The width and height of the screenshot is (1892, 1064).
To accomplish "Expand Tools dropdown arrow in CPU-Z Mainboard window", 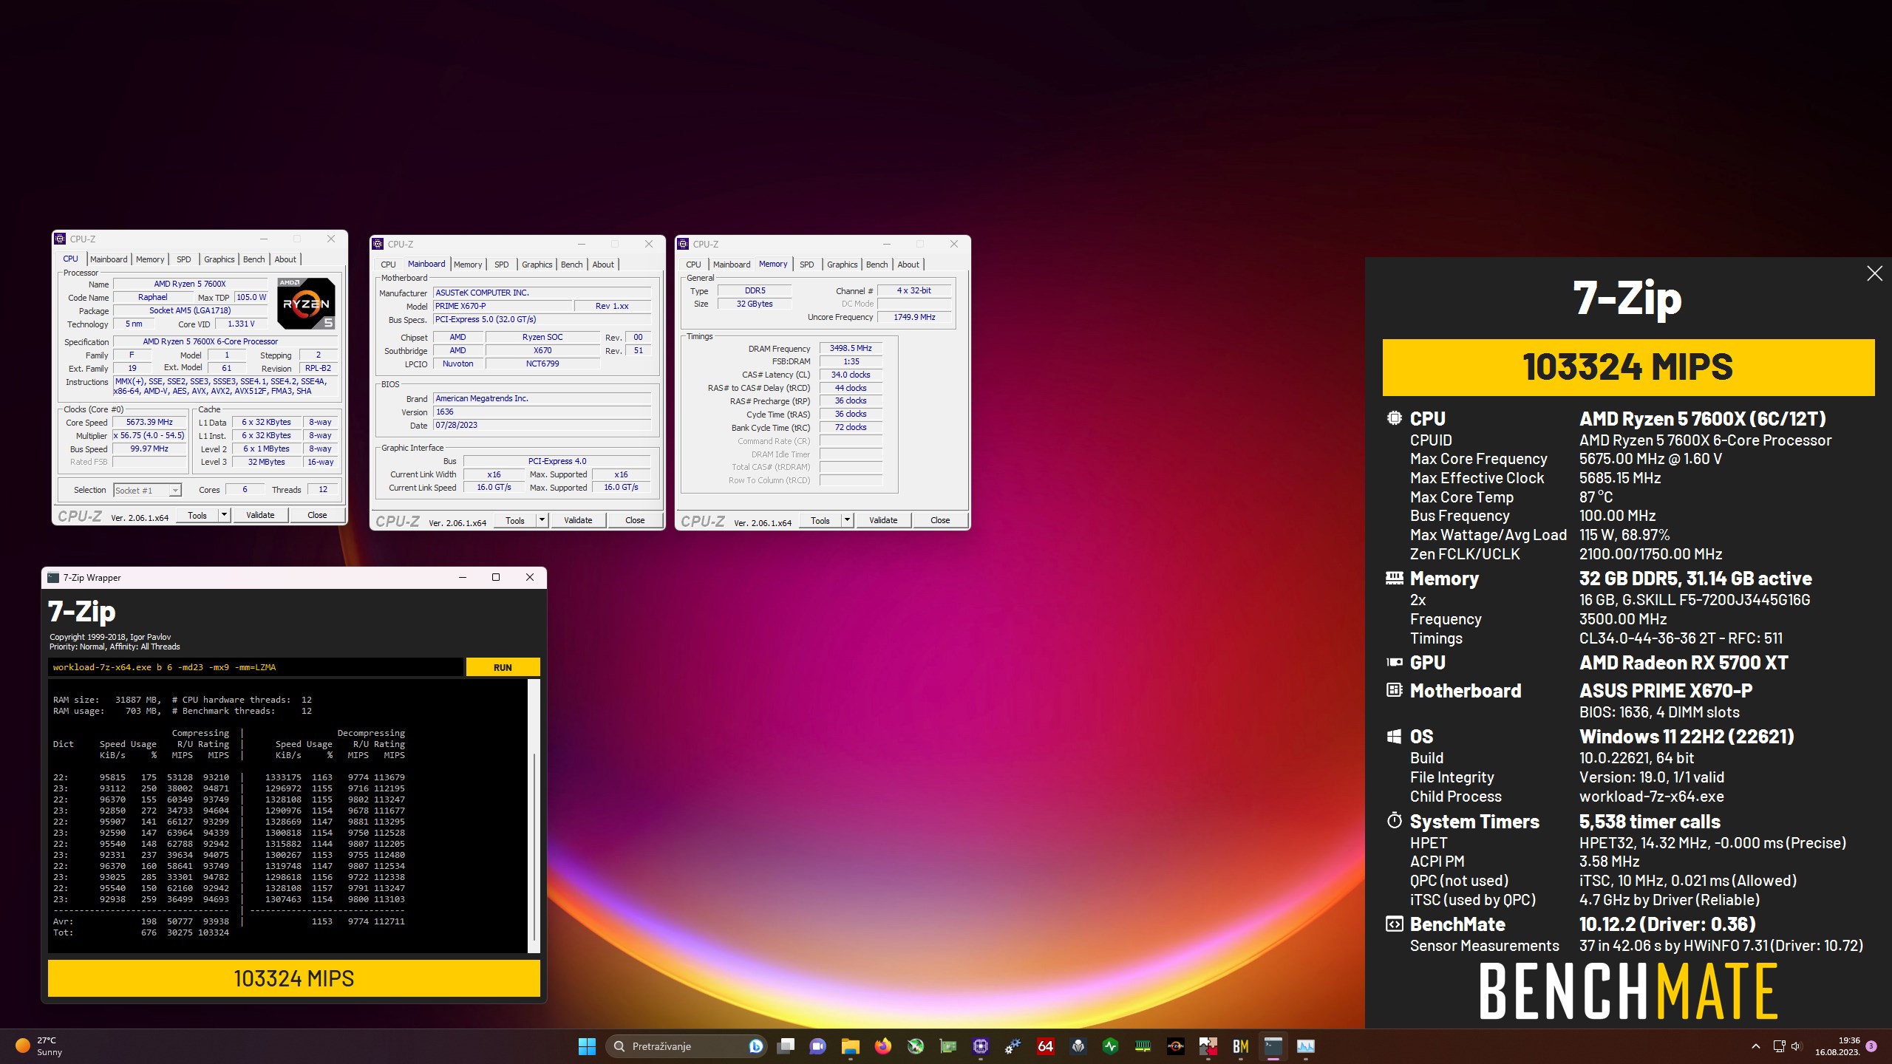I will [x=542, y=520].
